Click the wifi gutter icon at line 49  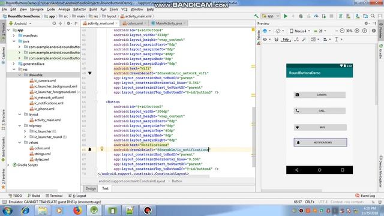coord(90,73)
